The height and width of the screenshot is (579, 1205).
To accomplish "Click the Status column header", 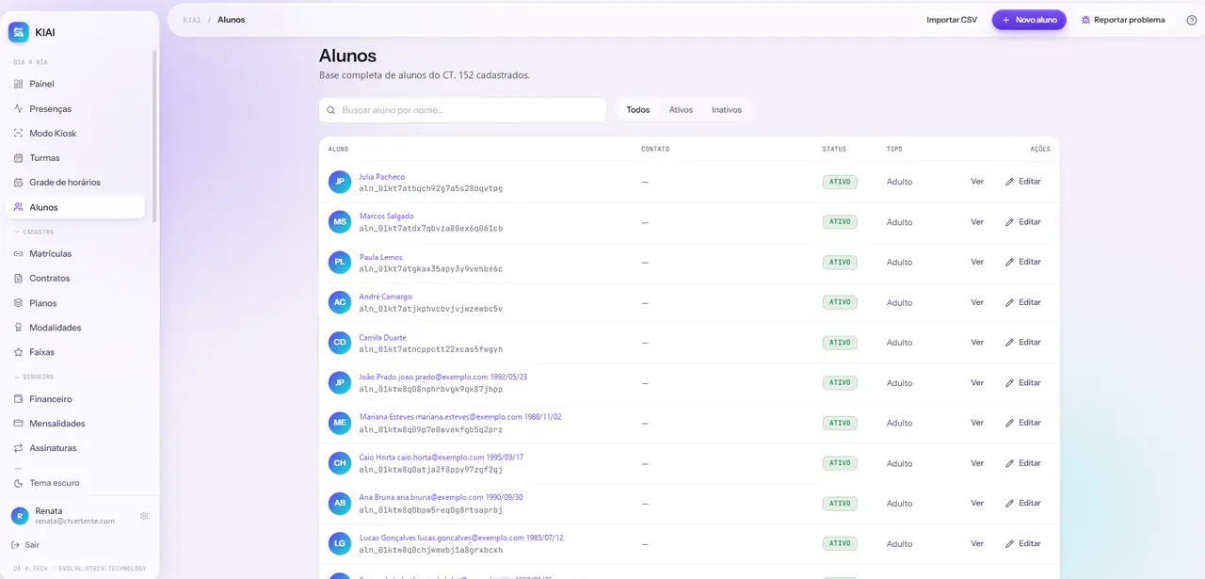I will tap(834, 149).
